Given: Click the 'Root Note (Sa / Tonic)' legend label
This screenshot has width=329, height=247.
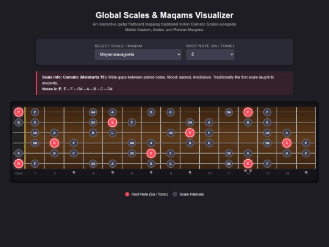Looking at the screenshot, I should point(149,195).
